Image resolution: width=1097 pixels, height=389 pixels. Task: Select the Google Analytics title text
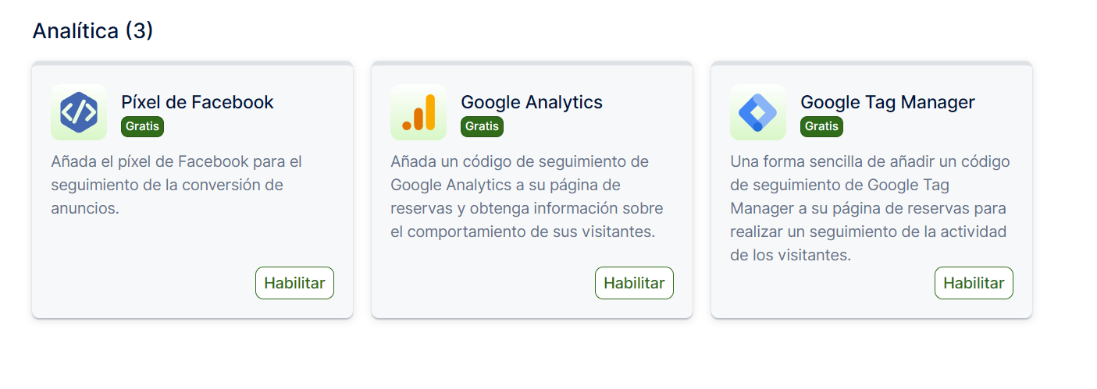click(x=532, y=102)
